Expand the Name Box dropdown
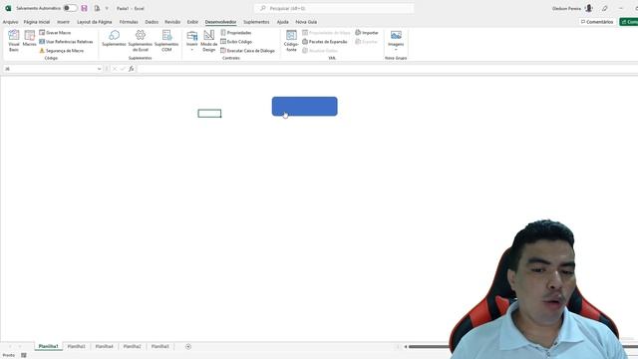The image size is (638, 359). [x=100, y=69]
